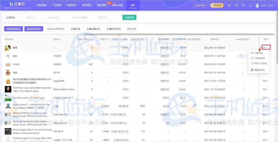Focus the 商品信息 search field

109,18
